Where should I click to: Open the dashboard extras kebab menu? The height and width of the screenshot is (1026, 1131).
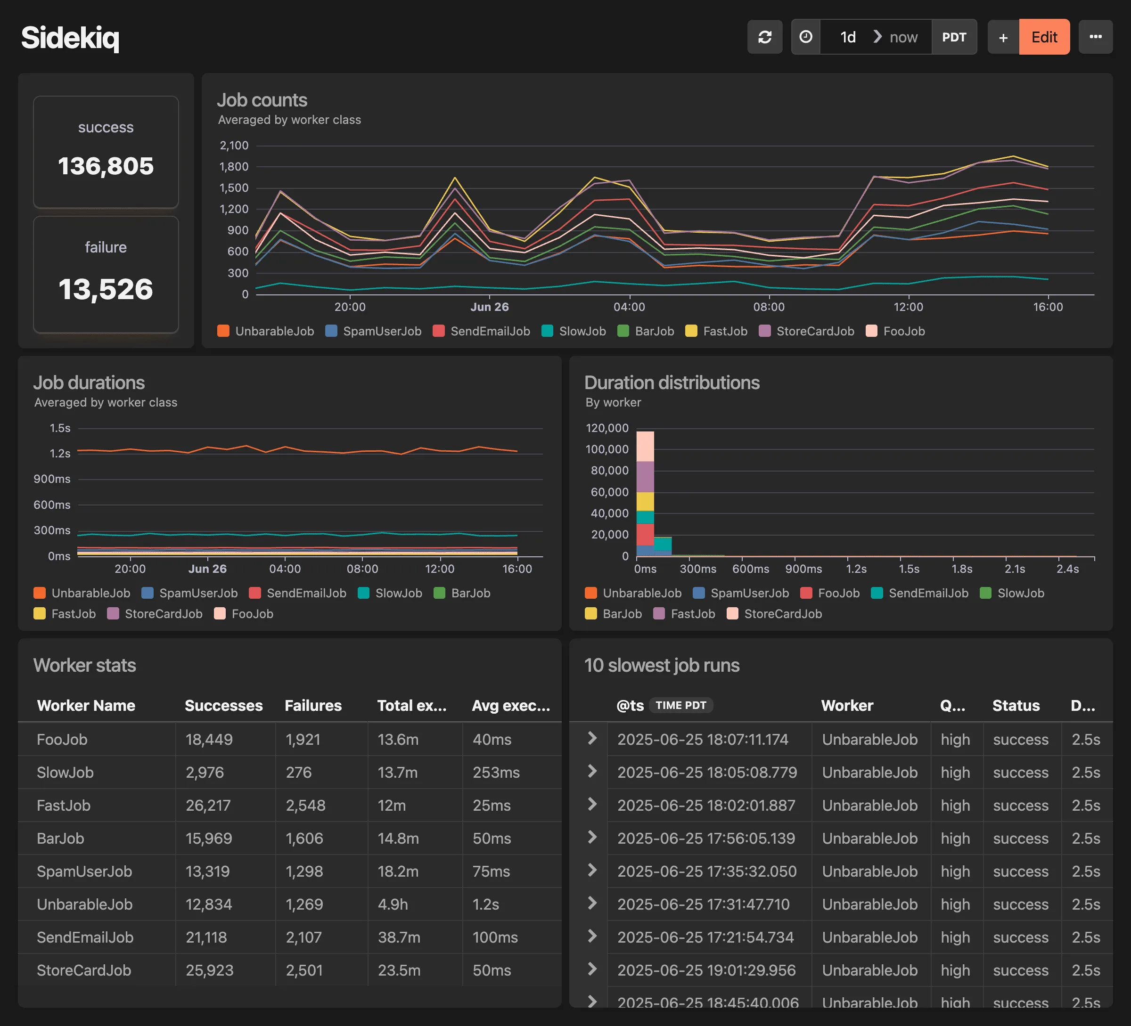(1095, 36)
